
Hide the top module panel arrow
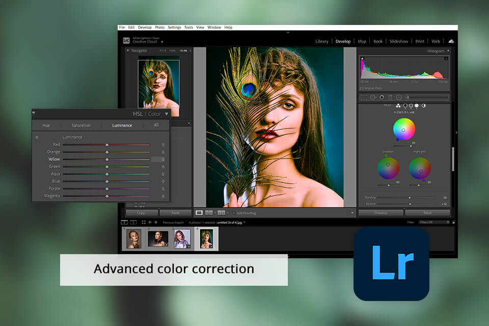pos(288,32)
